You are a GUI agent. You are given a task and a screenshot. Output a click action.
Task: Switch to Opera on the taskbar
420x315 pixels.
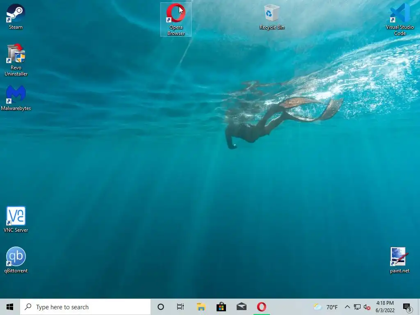(262, 307)
